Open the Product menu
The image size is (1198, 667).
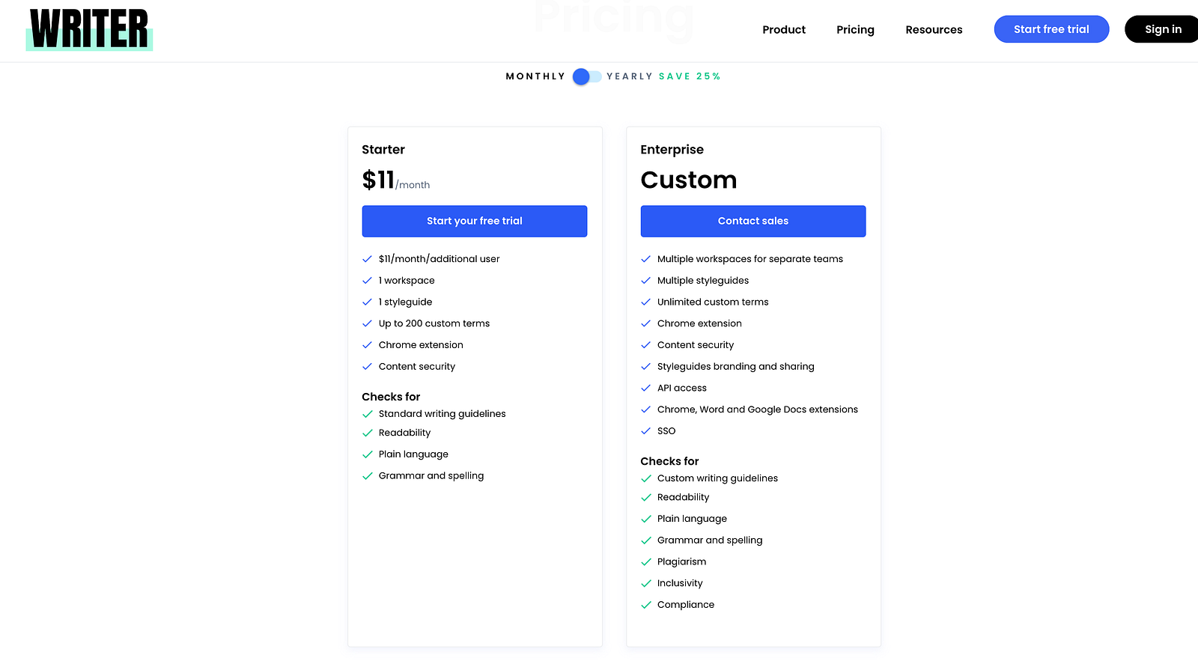click(x=784, y=30)
